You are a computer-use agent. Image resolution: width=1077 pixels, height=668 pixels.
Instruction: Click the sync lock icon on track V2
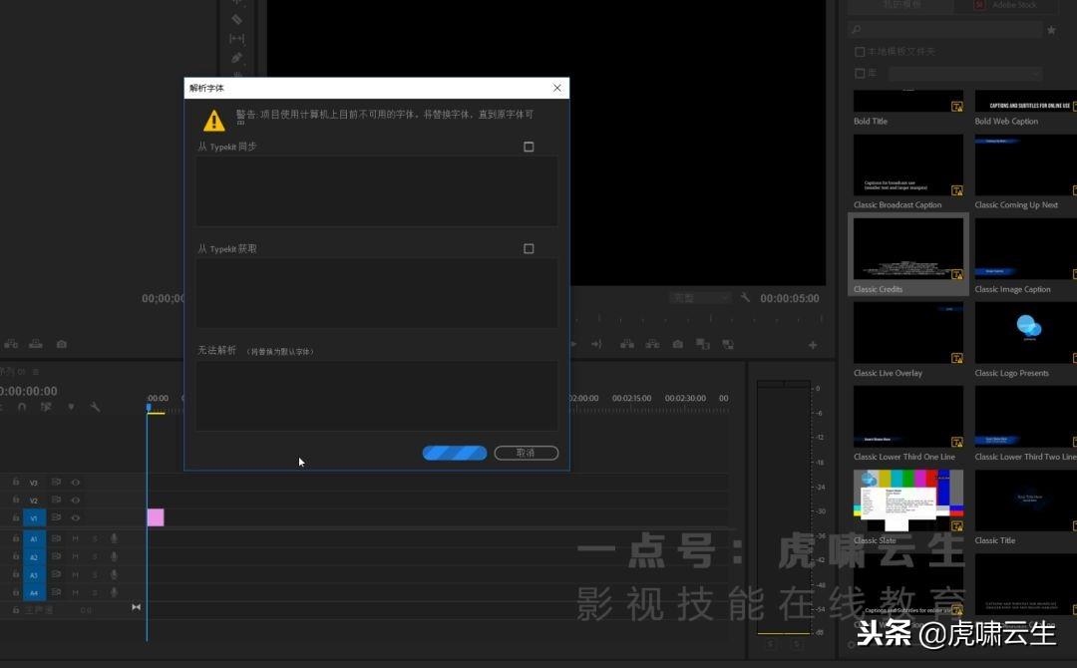56,500
